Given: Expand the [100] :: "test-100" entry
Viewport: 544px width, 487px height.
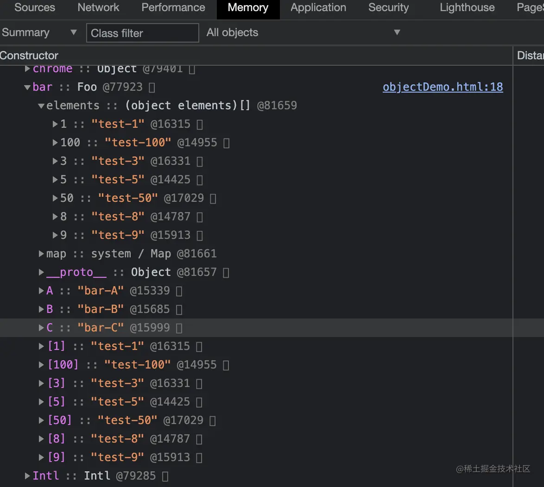Looking at the screenshot, I should point(41,365).
